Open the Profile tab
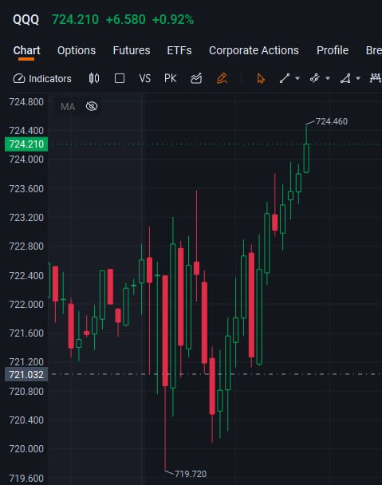 [x=333, y=50]
